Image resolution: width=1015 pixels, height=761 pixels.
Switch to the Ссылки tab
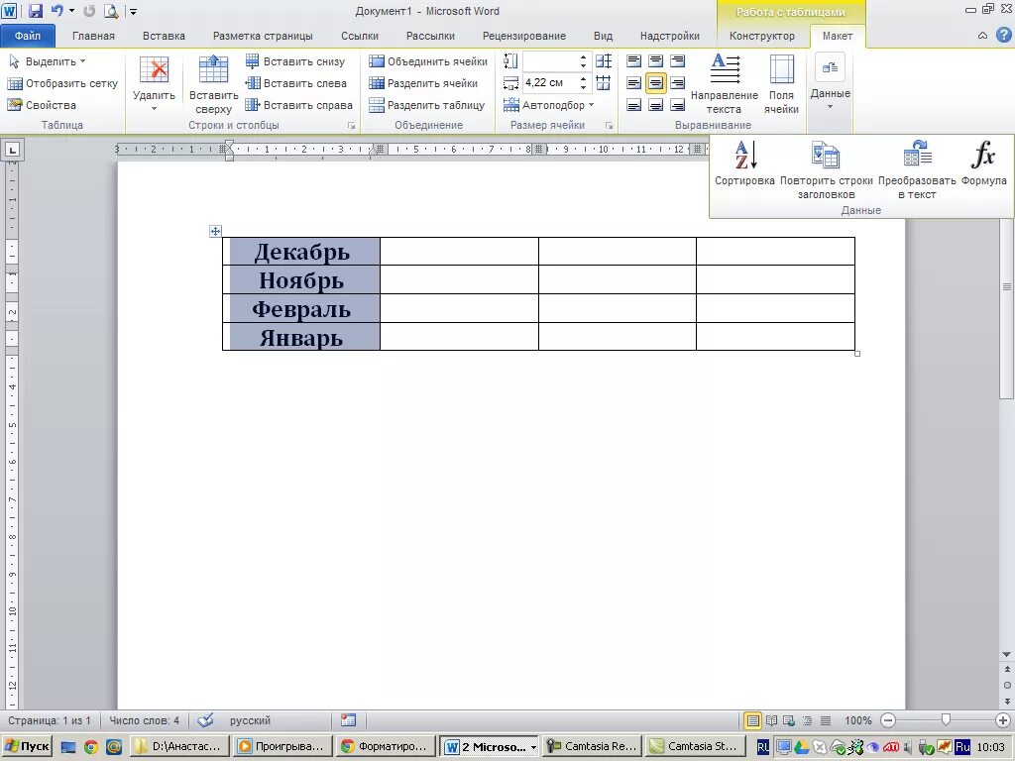(x=360, y=36)
